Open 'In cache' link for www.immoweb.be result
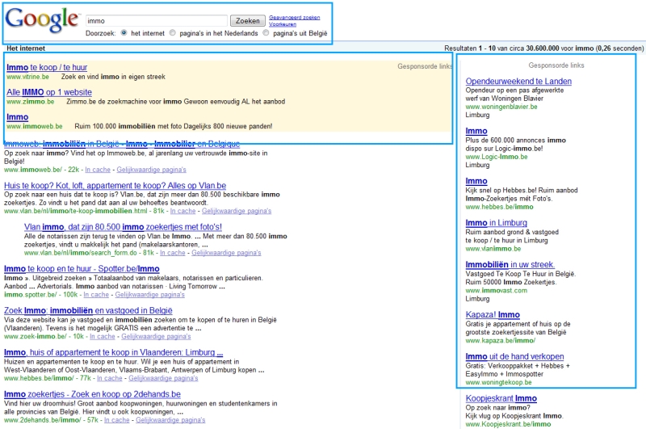 point(98,170)
